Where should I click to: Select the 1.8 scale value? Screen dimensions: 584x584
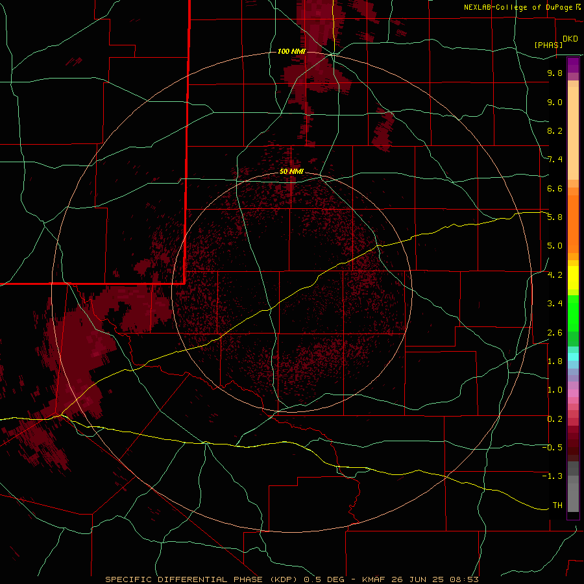click(555, 361)
